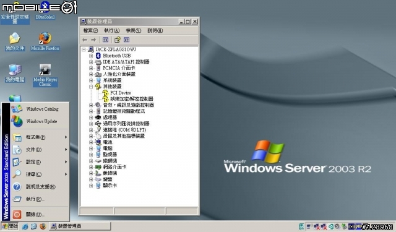Open 我的電腦 desktop icon
The image size is (396, 232).
click(15, 73)
